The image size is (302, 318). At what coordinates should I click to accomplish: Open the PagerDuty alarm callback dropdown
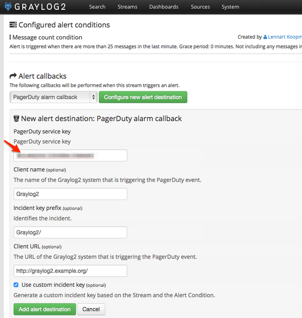coord(53,97)
